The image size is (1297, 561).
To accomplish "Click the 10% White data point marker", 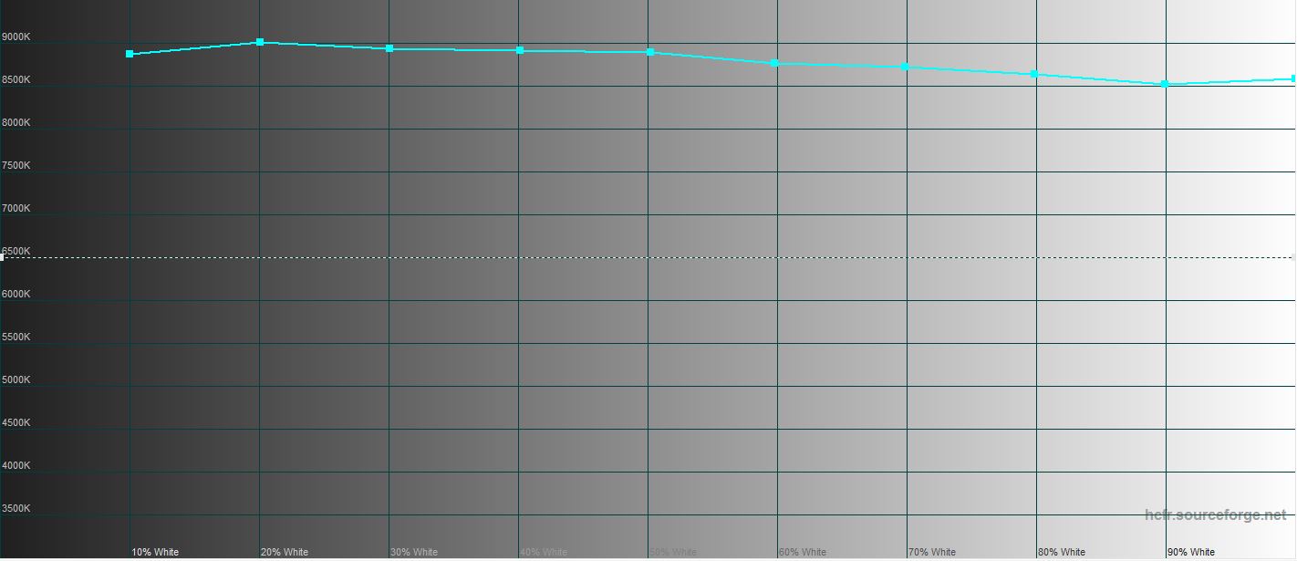I will (130, 54).
